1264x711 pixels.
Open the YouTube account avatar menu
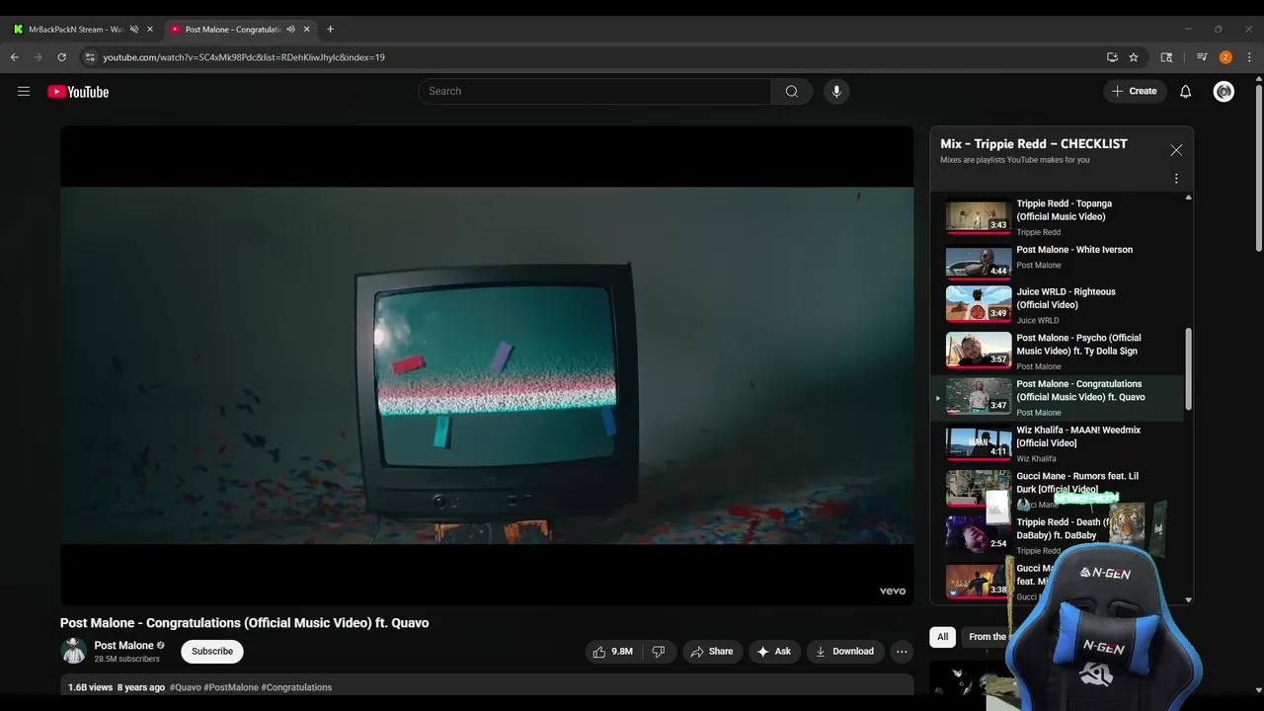click(1224, 92)
